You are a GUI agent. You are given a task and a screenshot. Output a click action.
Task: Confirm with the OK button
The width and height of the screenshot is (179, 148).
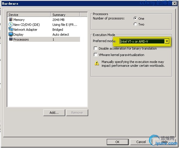pyautogui.click(x=118, y=142)
